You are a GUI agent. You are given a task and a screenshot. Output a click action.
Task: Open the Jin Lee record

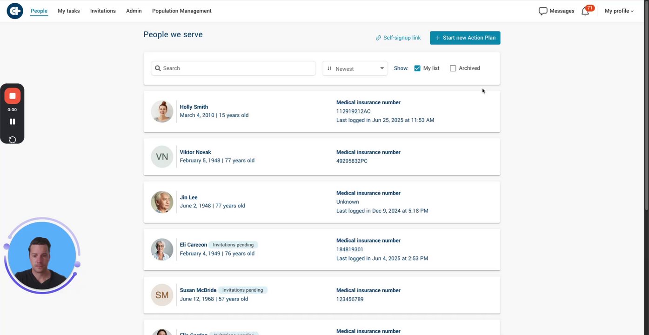coord(189,197)
